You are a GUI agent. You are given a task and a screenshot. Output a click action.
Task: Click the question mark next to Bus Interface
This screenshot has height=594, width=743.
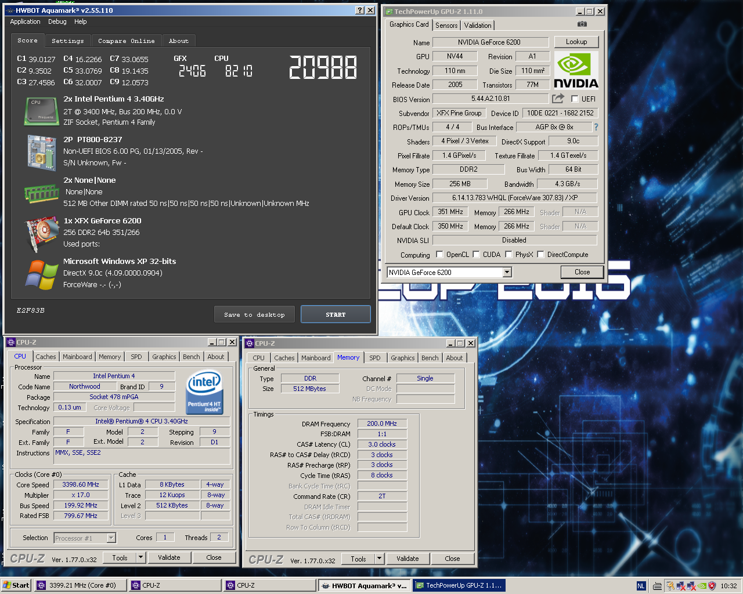point(596,127)
